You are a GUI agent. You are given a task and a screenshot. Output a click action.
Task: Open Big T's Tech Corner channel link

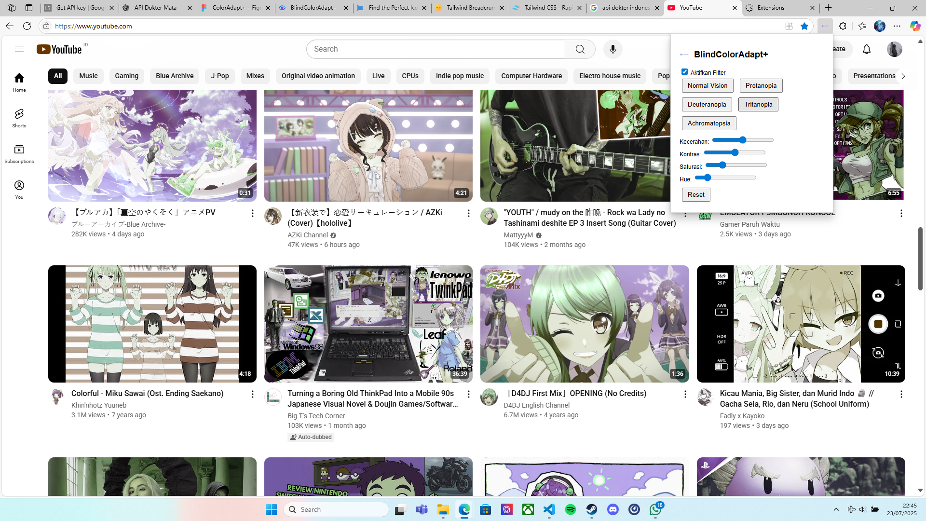pos(316,416)
